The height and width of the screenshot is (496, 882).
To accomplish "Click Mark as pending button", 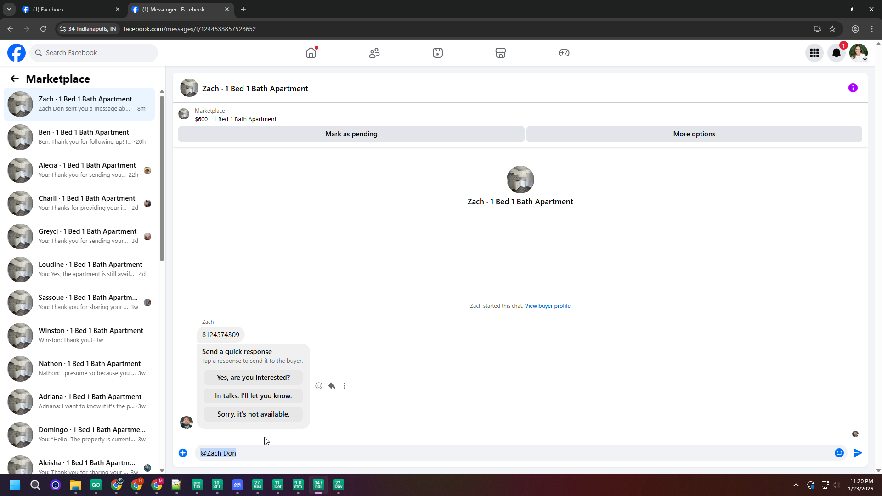I will (351, 134).
